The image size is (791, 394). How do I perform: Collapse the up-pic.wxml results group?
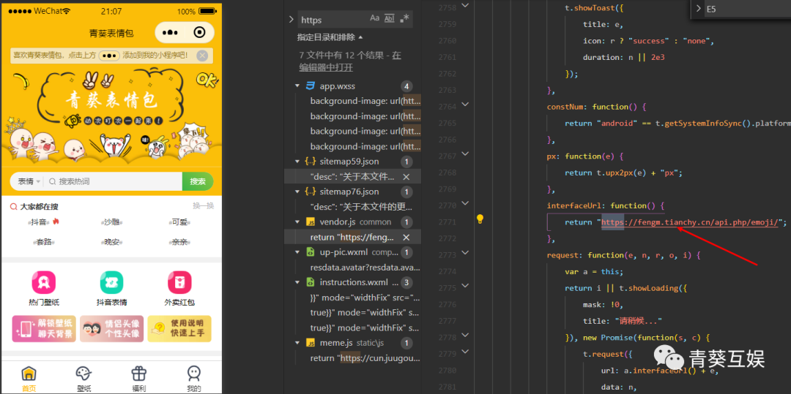click(297, 252)
